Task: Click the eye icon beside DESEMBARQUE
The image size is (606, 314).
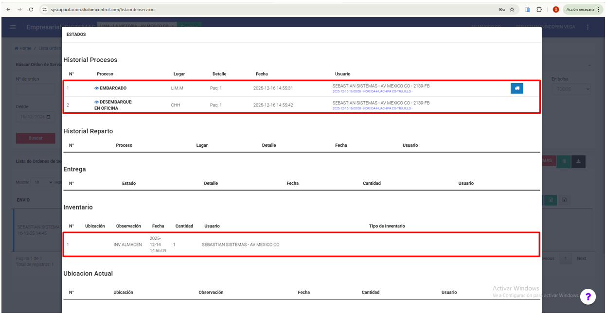Action: click(96, 102)
